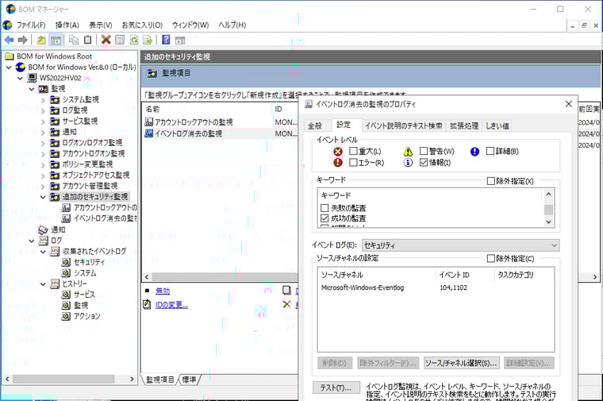Click the Copy toolbar icon
This screenshot has height=401, width=603.
coord(74,40)
